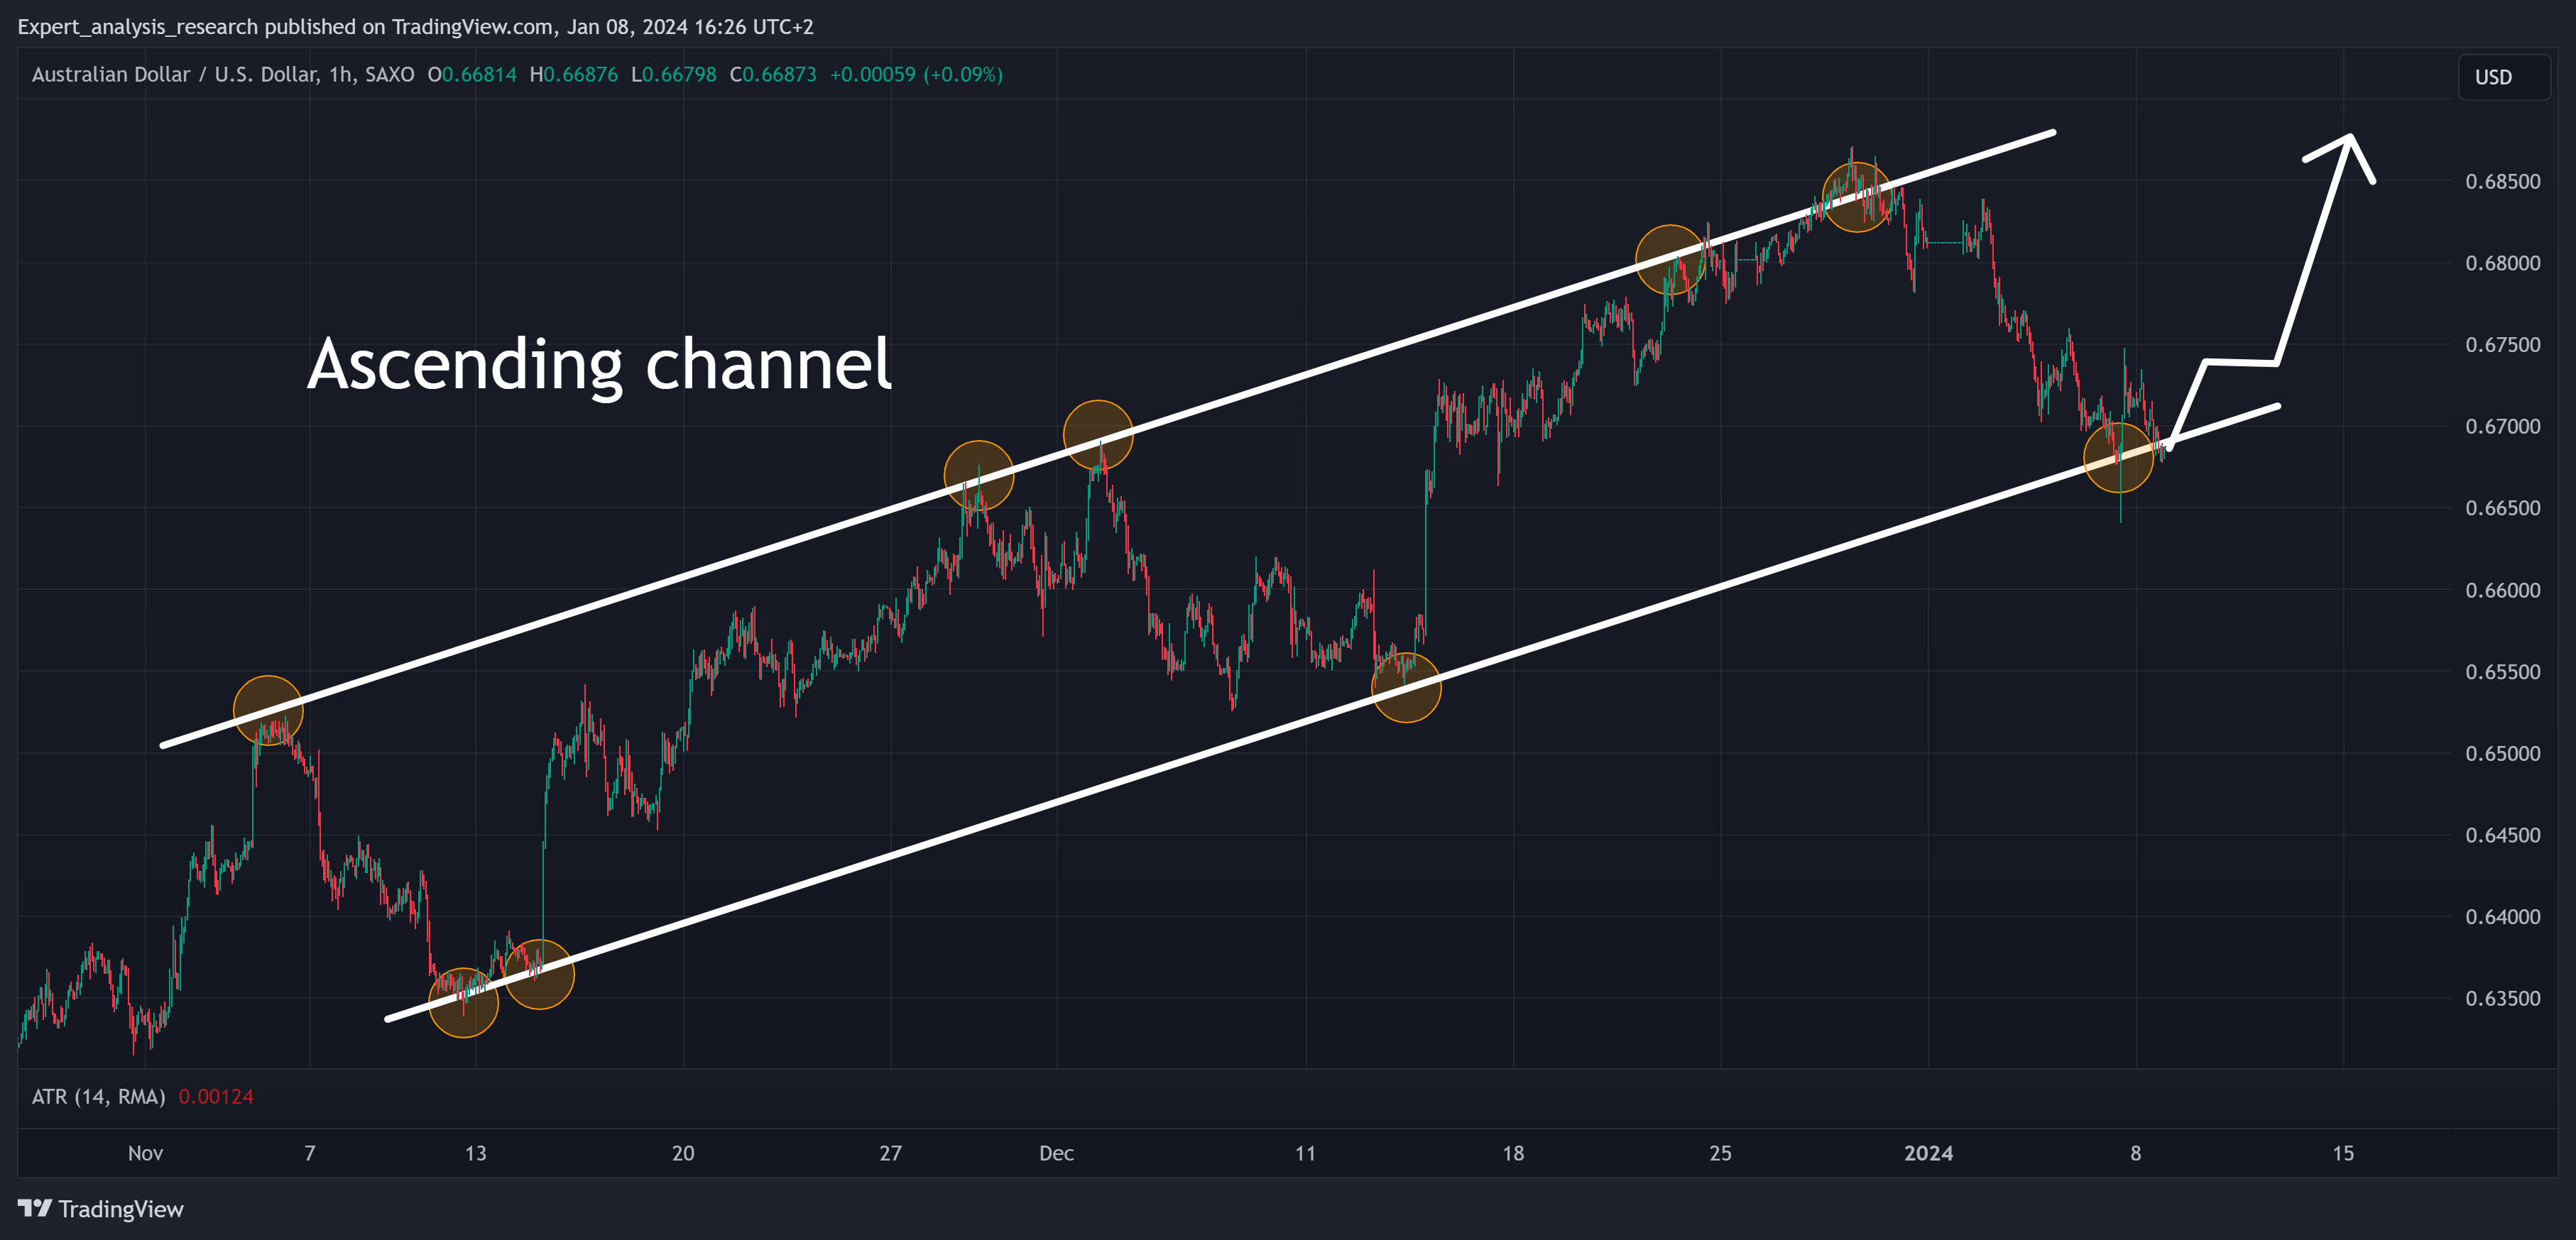Click the leftmost orange circle on the lower trendline
Viewport: 2576px width, 1240px height.
click(463, 1002)
